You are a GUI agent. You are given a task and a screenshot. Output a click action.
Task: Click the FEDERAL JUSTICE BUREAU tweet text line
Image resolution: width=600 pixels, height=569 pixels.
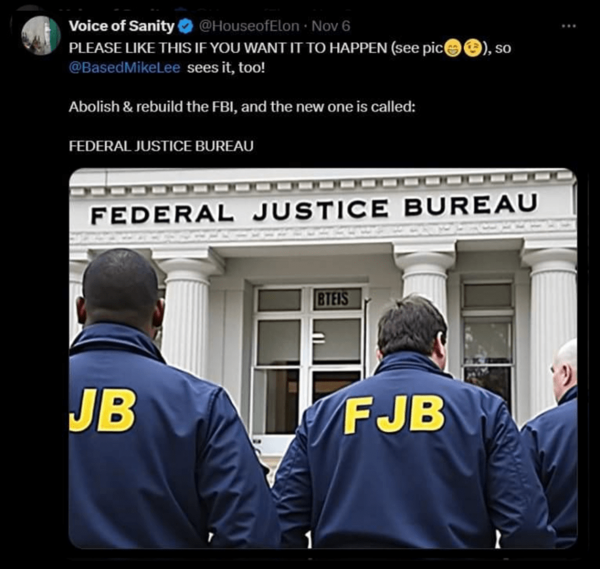(x=161, y=146)
